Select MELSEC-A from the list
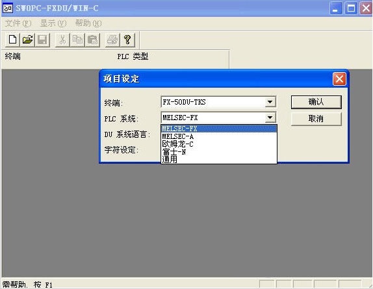Image resolution: width=373 pixels, height=289 pixels. [x=219, y=136]
